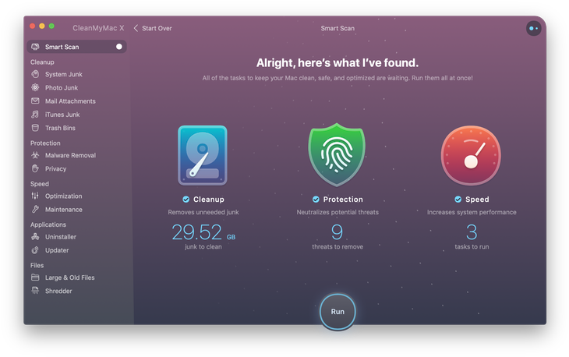Select Trash Bins label
The image size is (569, 357).
pos(60,128)
